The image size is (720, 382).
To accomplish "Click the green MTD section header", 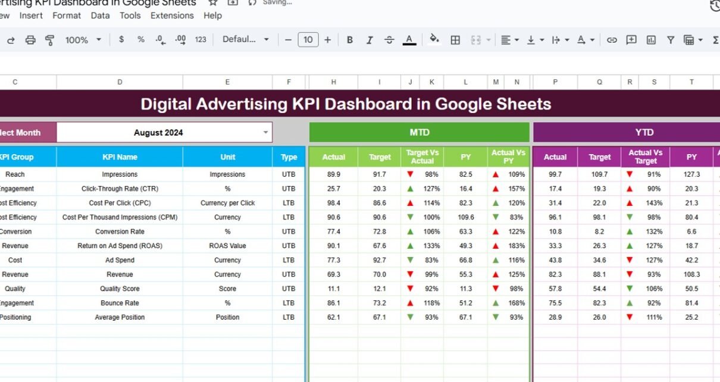I will (419, 133).
